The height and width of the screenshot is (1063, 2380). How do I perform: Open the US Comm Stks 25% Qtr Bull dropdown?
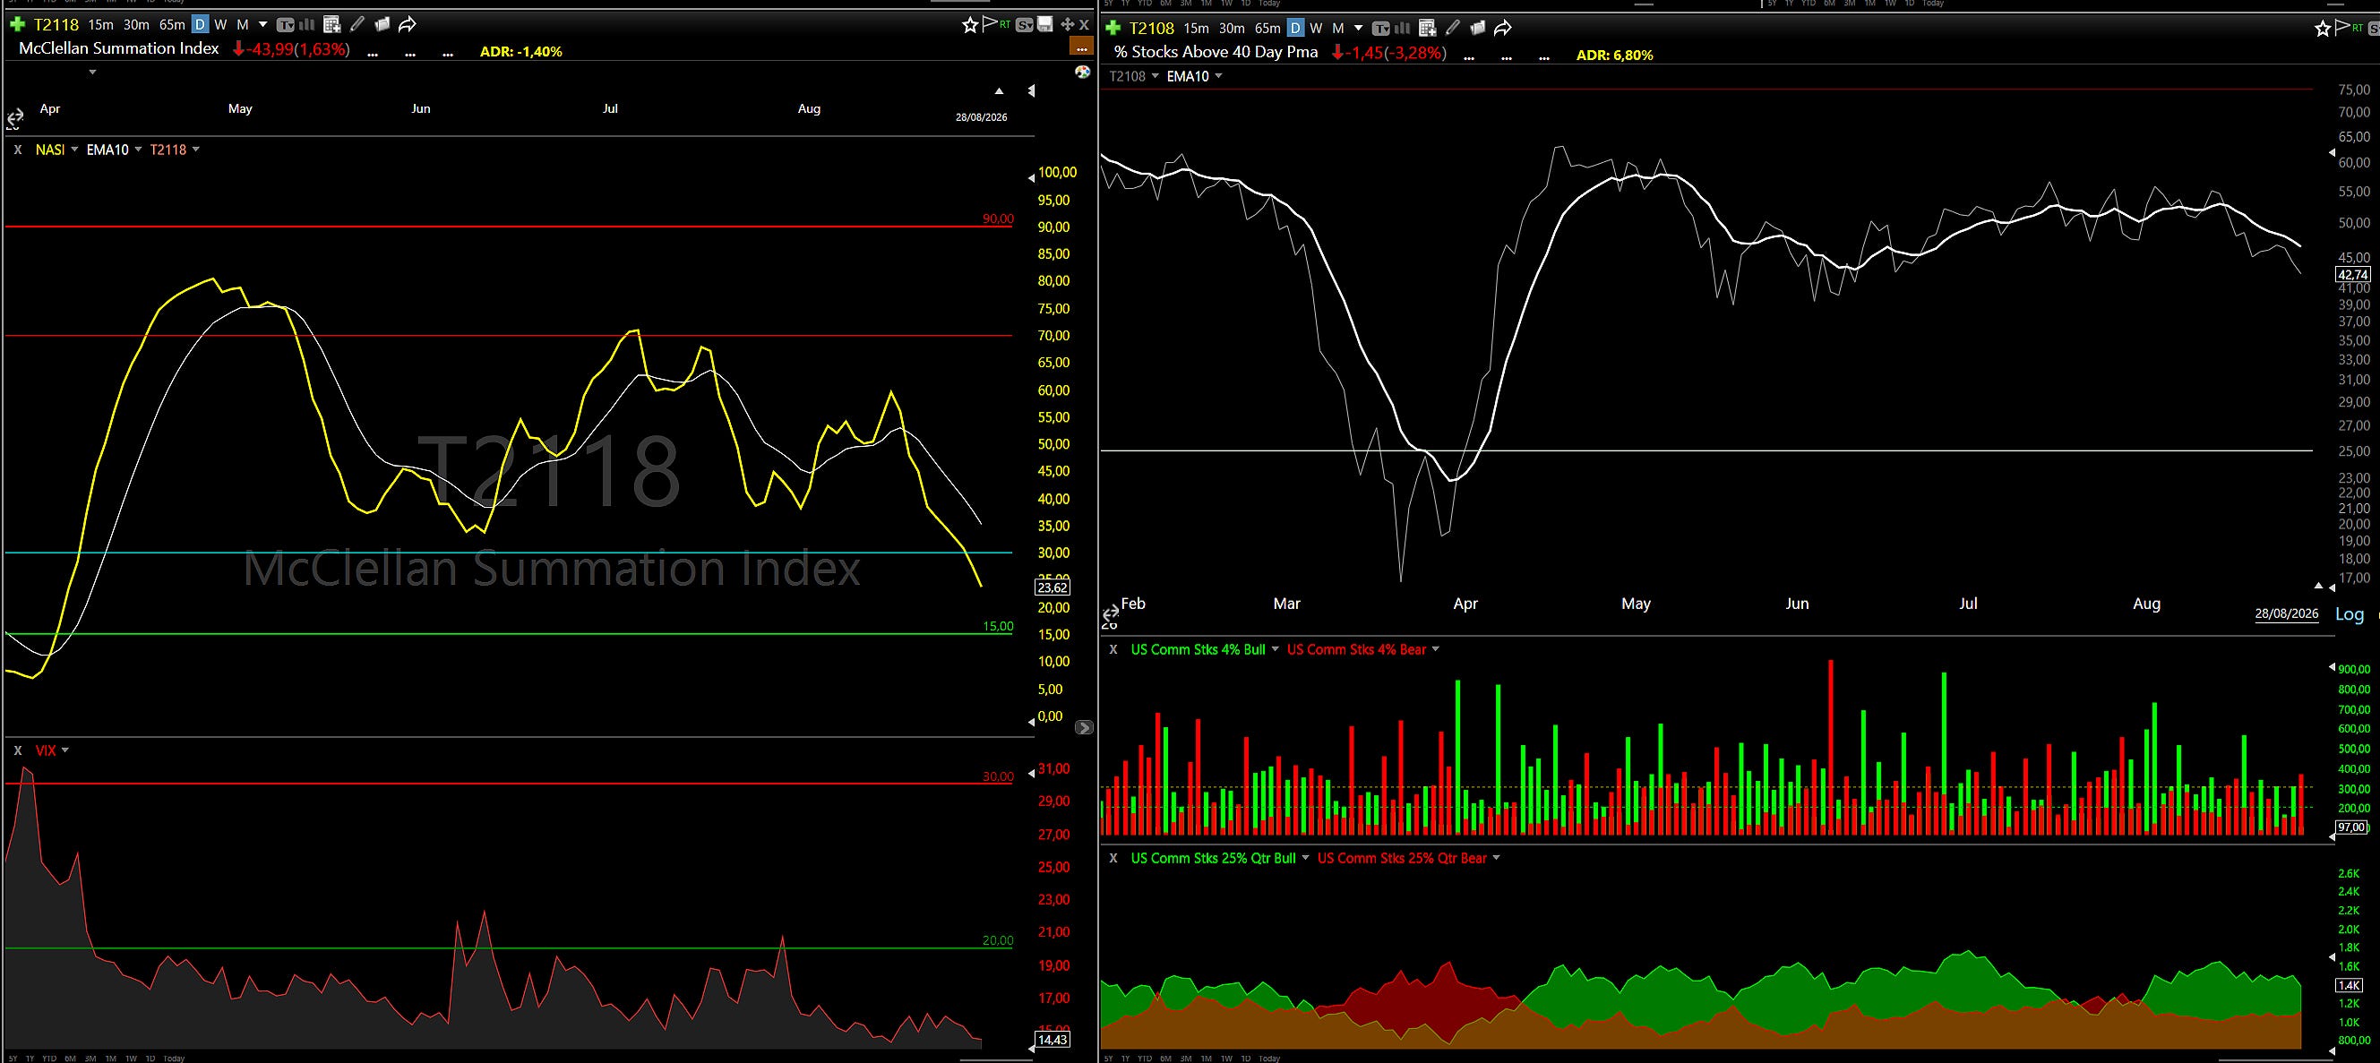click(1304, 858)
